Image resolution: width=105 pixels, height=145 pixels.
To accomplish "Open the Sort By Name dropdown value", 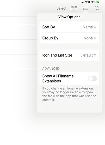I will 89,27.
